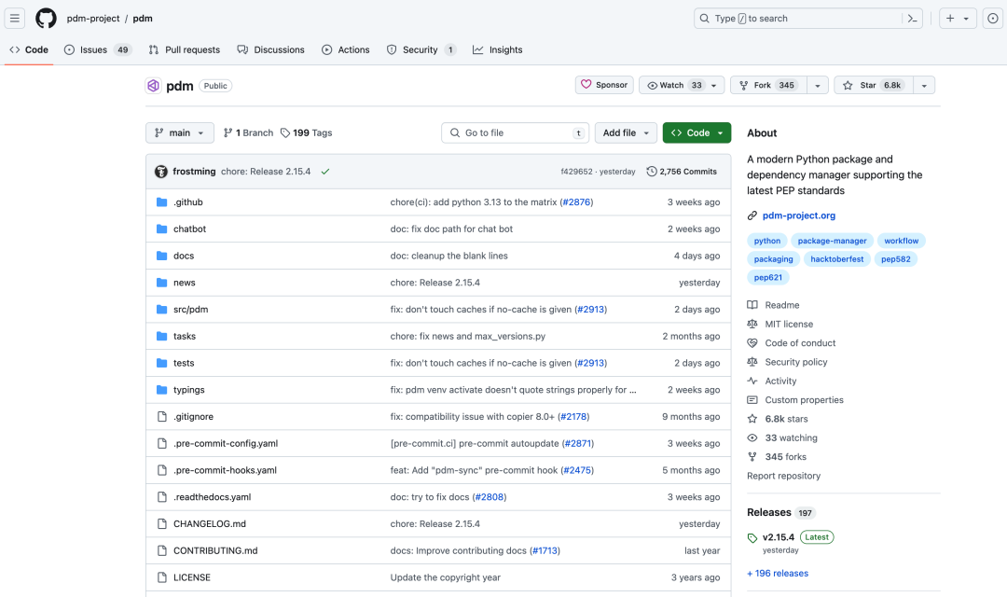Click the Sponsor heart icon
Image resolution: width=1007 pixels, height=597 pixels.
coord(586,85)
